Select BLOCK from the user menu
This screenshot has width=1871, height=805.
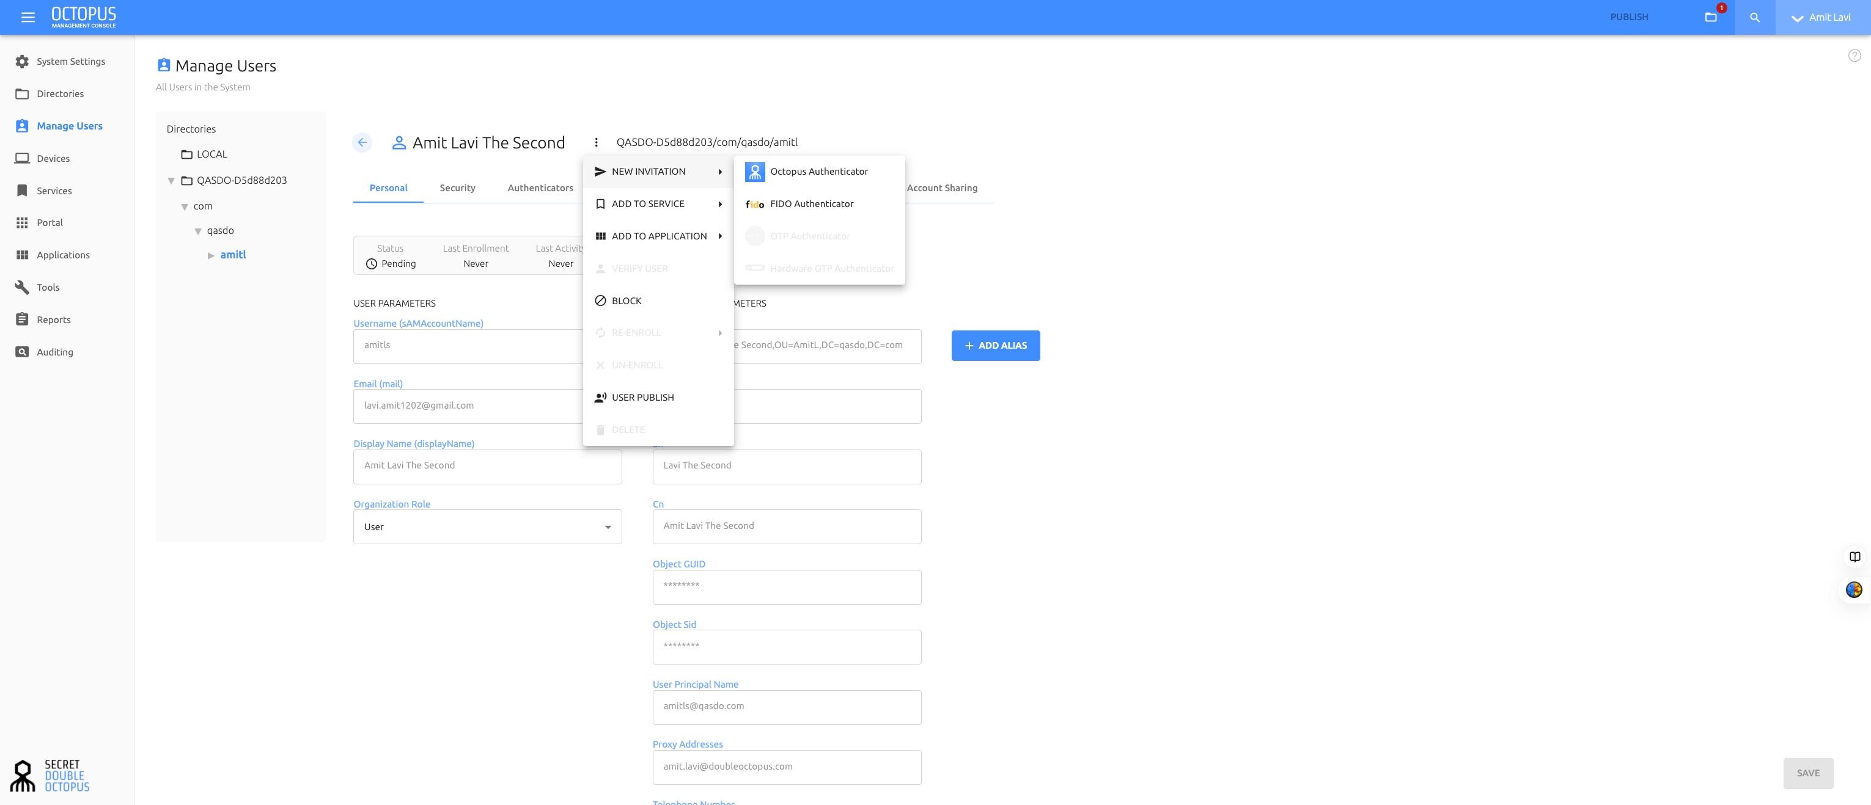[658, 301]
